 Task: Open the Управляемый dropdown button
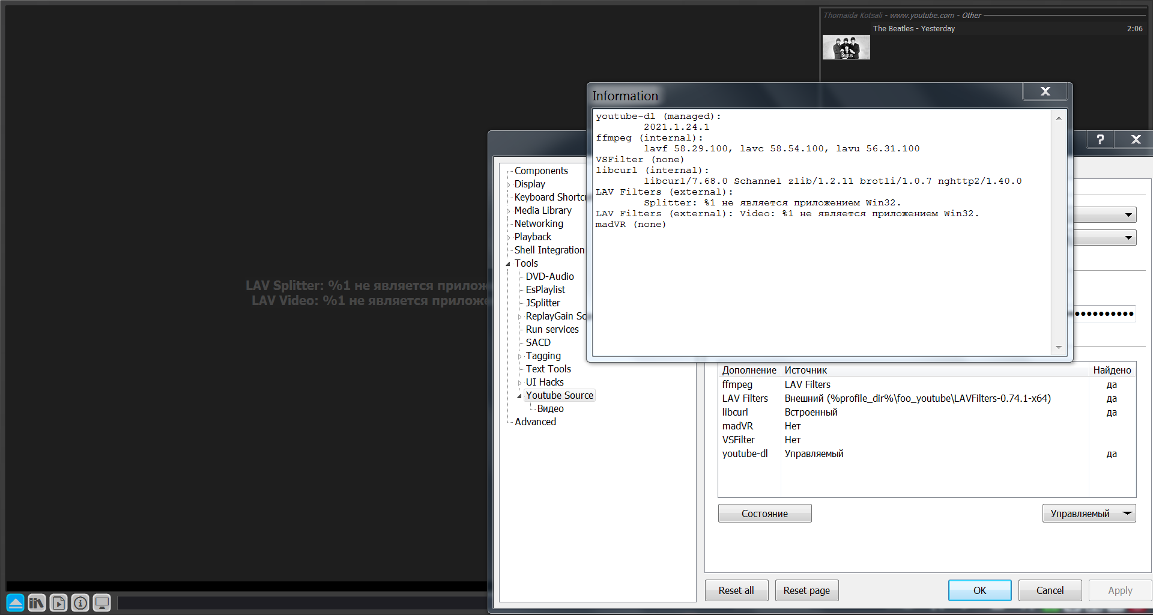[1089, 514]
